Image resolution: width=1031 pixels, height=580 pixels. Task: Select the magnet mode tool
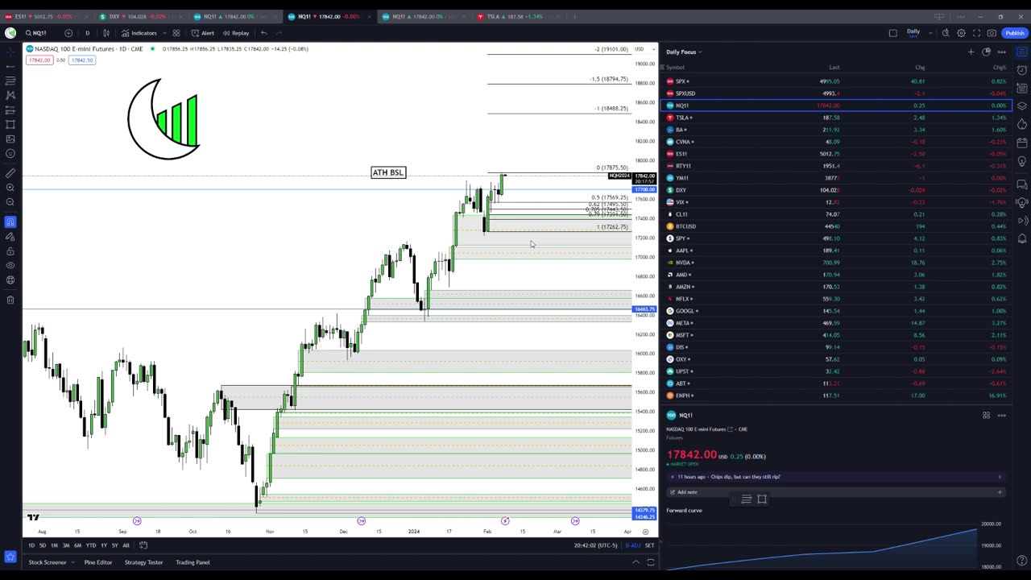pos(10,222)
